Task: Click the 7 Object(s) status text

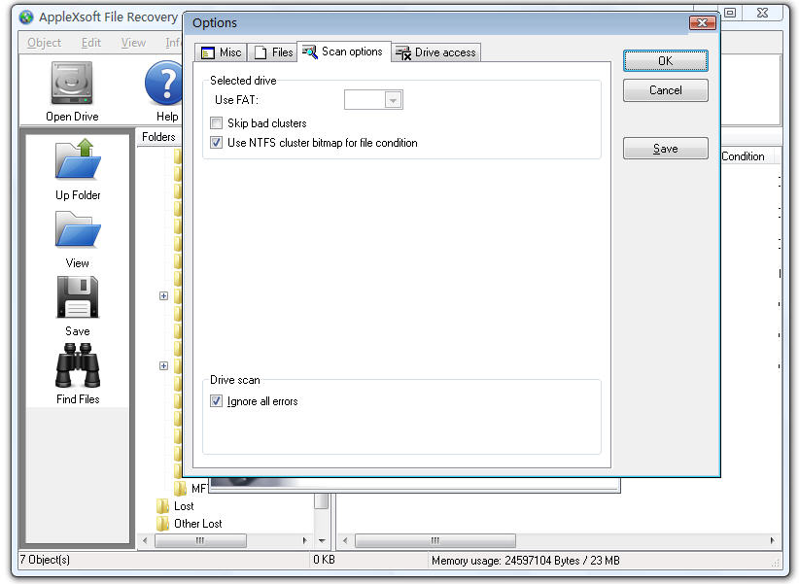Action: [x=45, y=560]
